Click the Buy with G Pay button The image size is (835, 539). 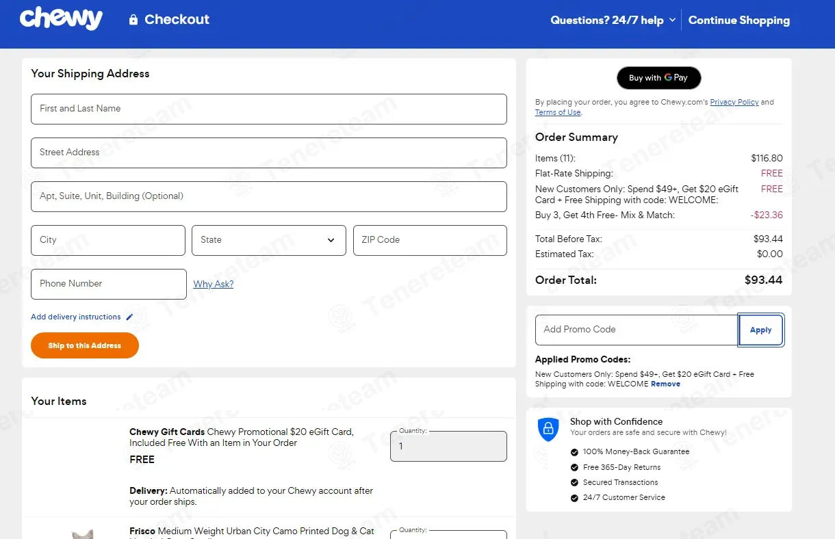coord(659,77)
